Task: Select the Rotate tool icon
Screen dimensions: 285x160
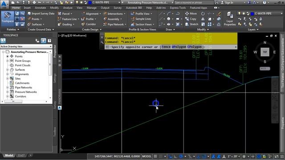Action: (203, 14)
